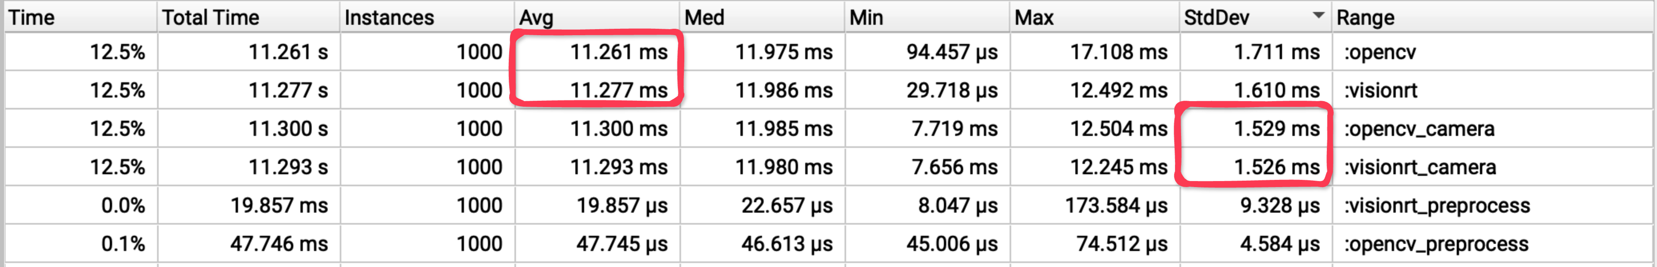Click the 47.746 ms Total Time cell
Screen dimensions: 1657x267
(x=279, y=244)
